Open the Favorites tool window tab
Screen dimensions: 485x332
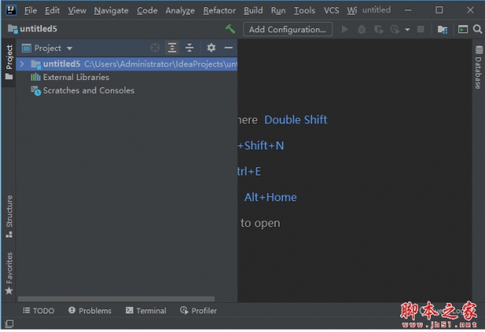[x=9, y=273]
